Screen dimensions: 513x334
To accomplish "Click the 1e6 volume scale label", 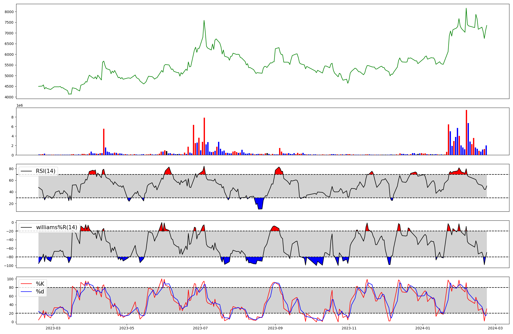I will pyautogui.click(x=19, y=106).
